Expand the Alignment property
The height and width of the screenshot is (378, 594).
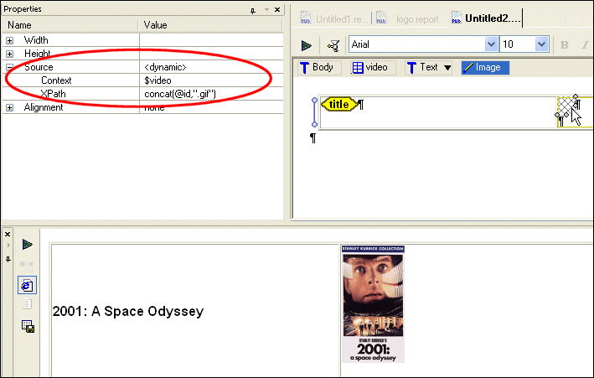[x=10, y=107]
